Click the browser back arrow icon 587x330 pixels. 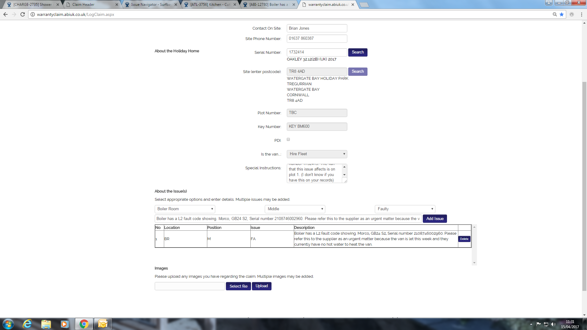click(6, 14)
